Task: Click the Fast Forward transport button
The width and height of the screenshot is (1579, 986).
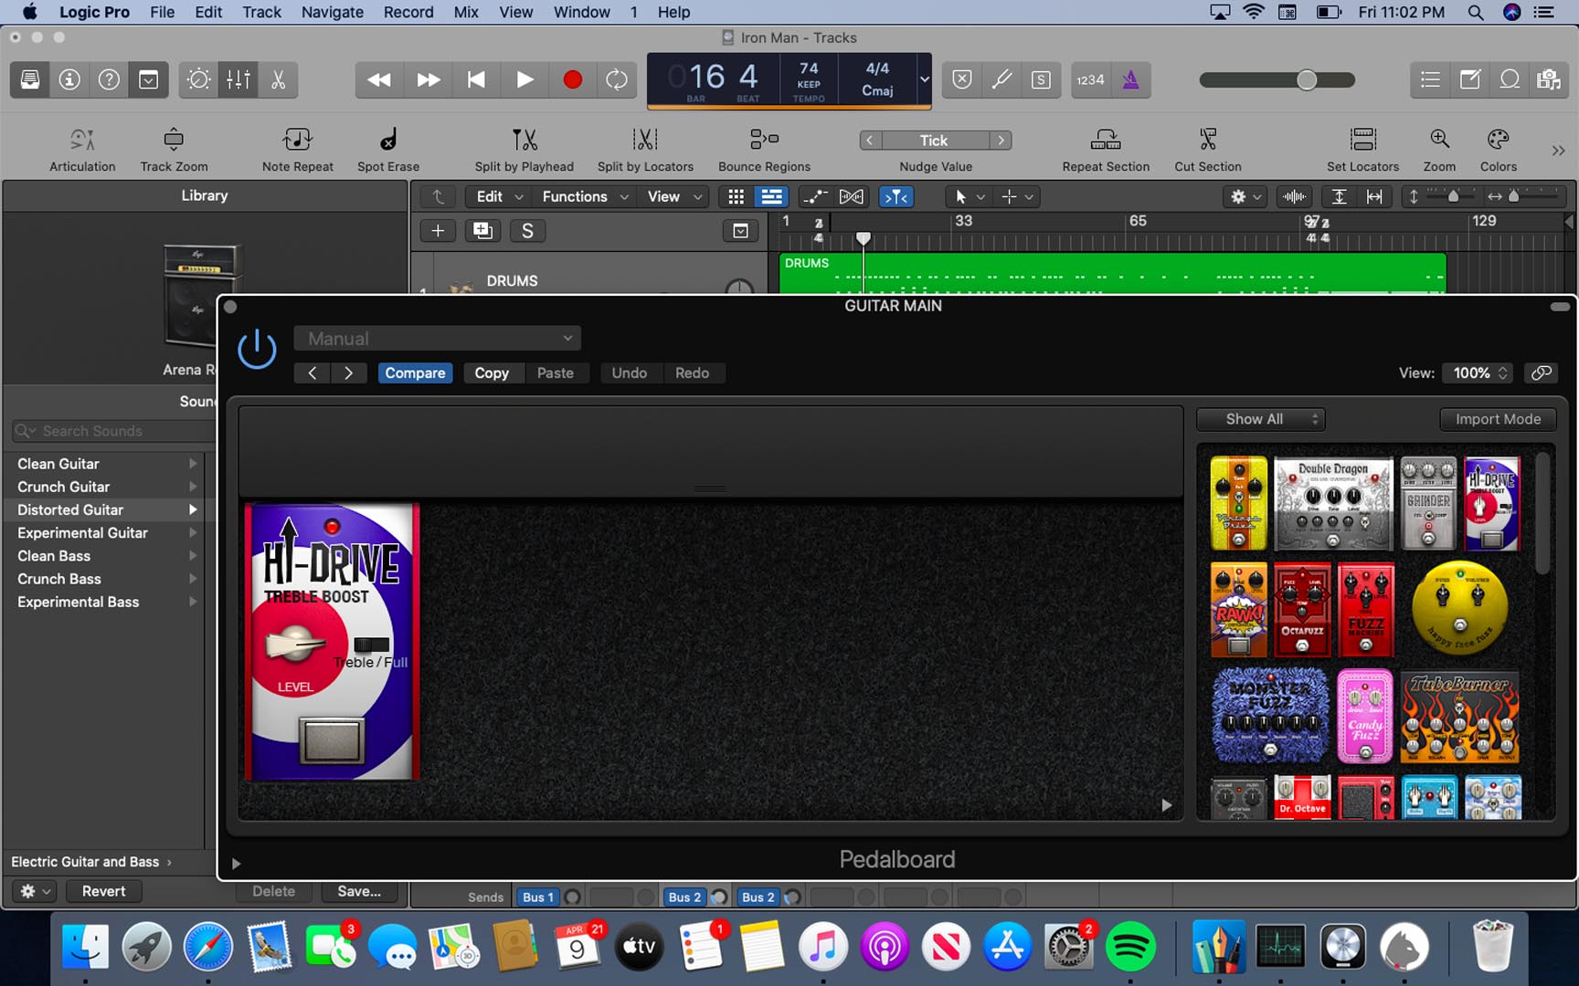Action: click(428, 79)
